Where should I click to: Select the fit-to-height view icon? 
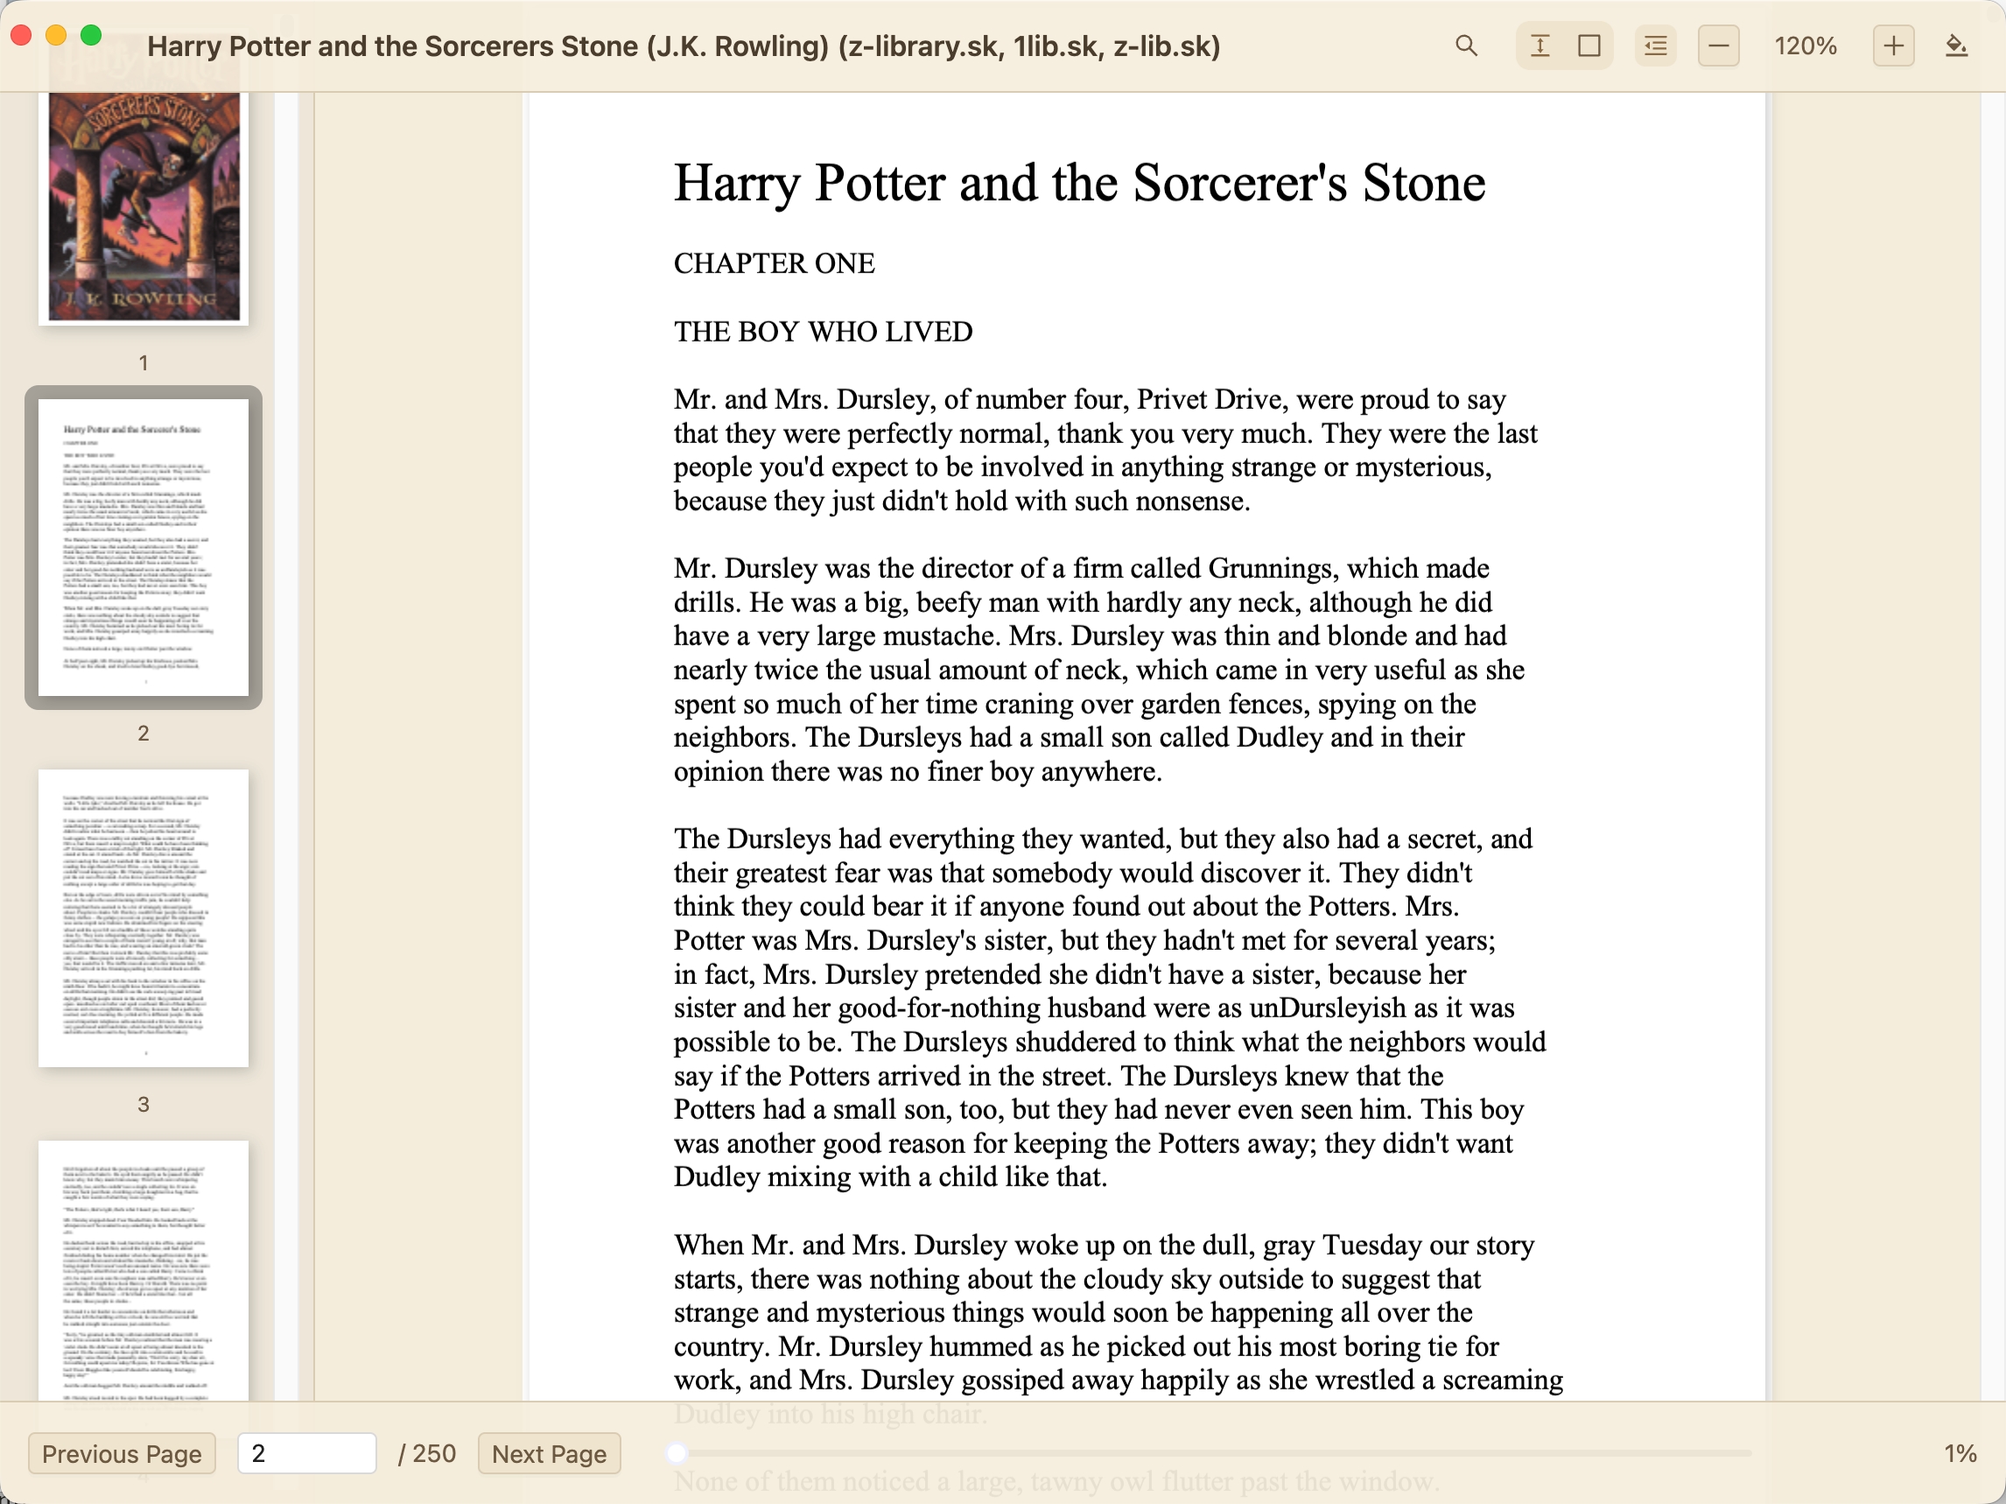[1539, 46]
